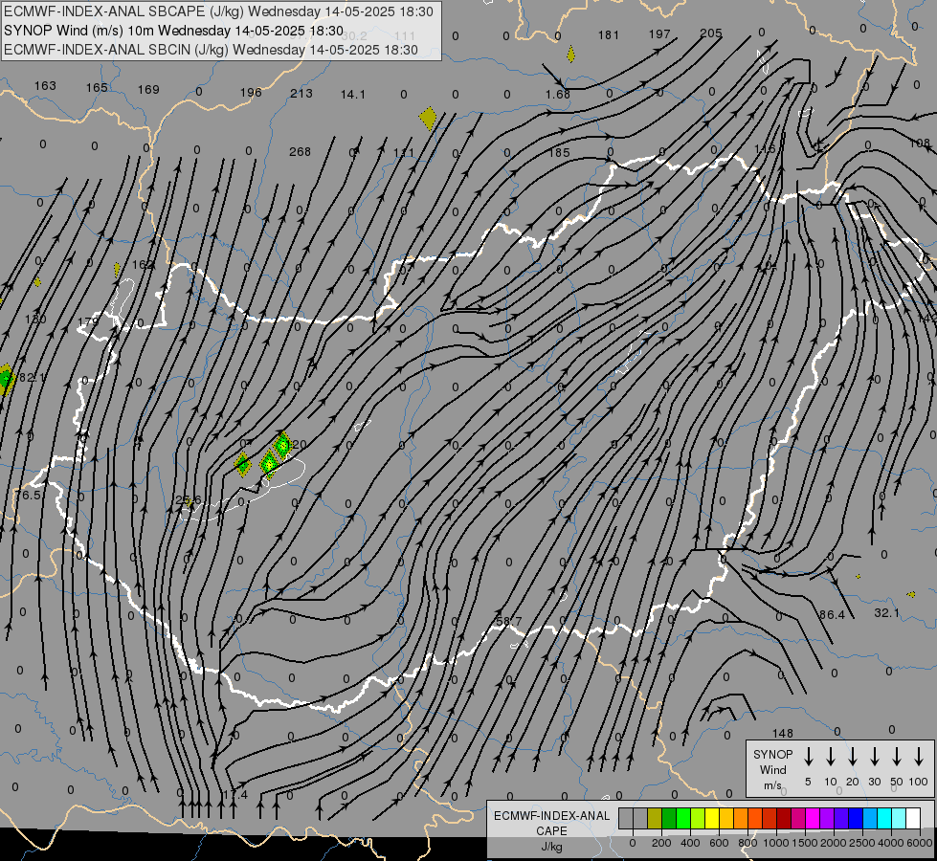Click the 25.6 value near the lake
The height and width of the screenshot is (861, 937).
point(189,499)
